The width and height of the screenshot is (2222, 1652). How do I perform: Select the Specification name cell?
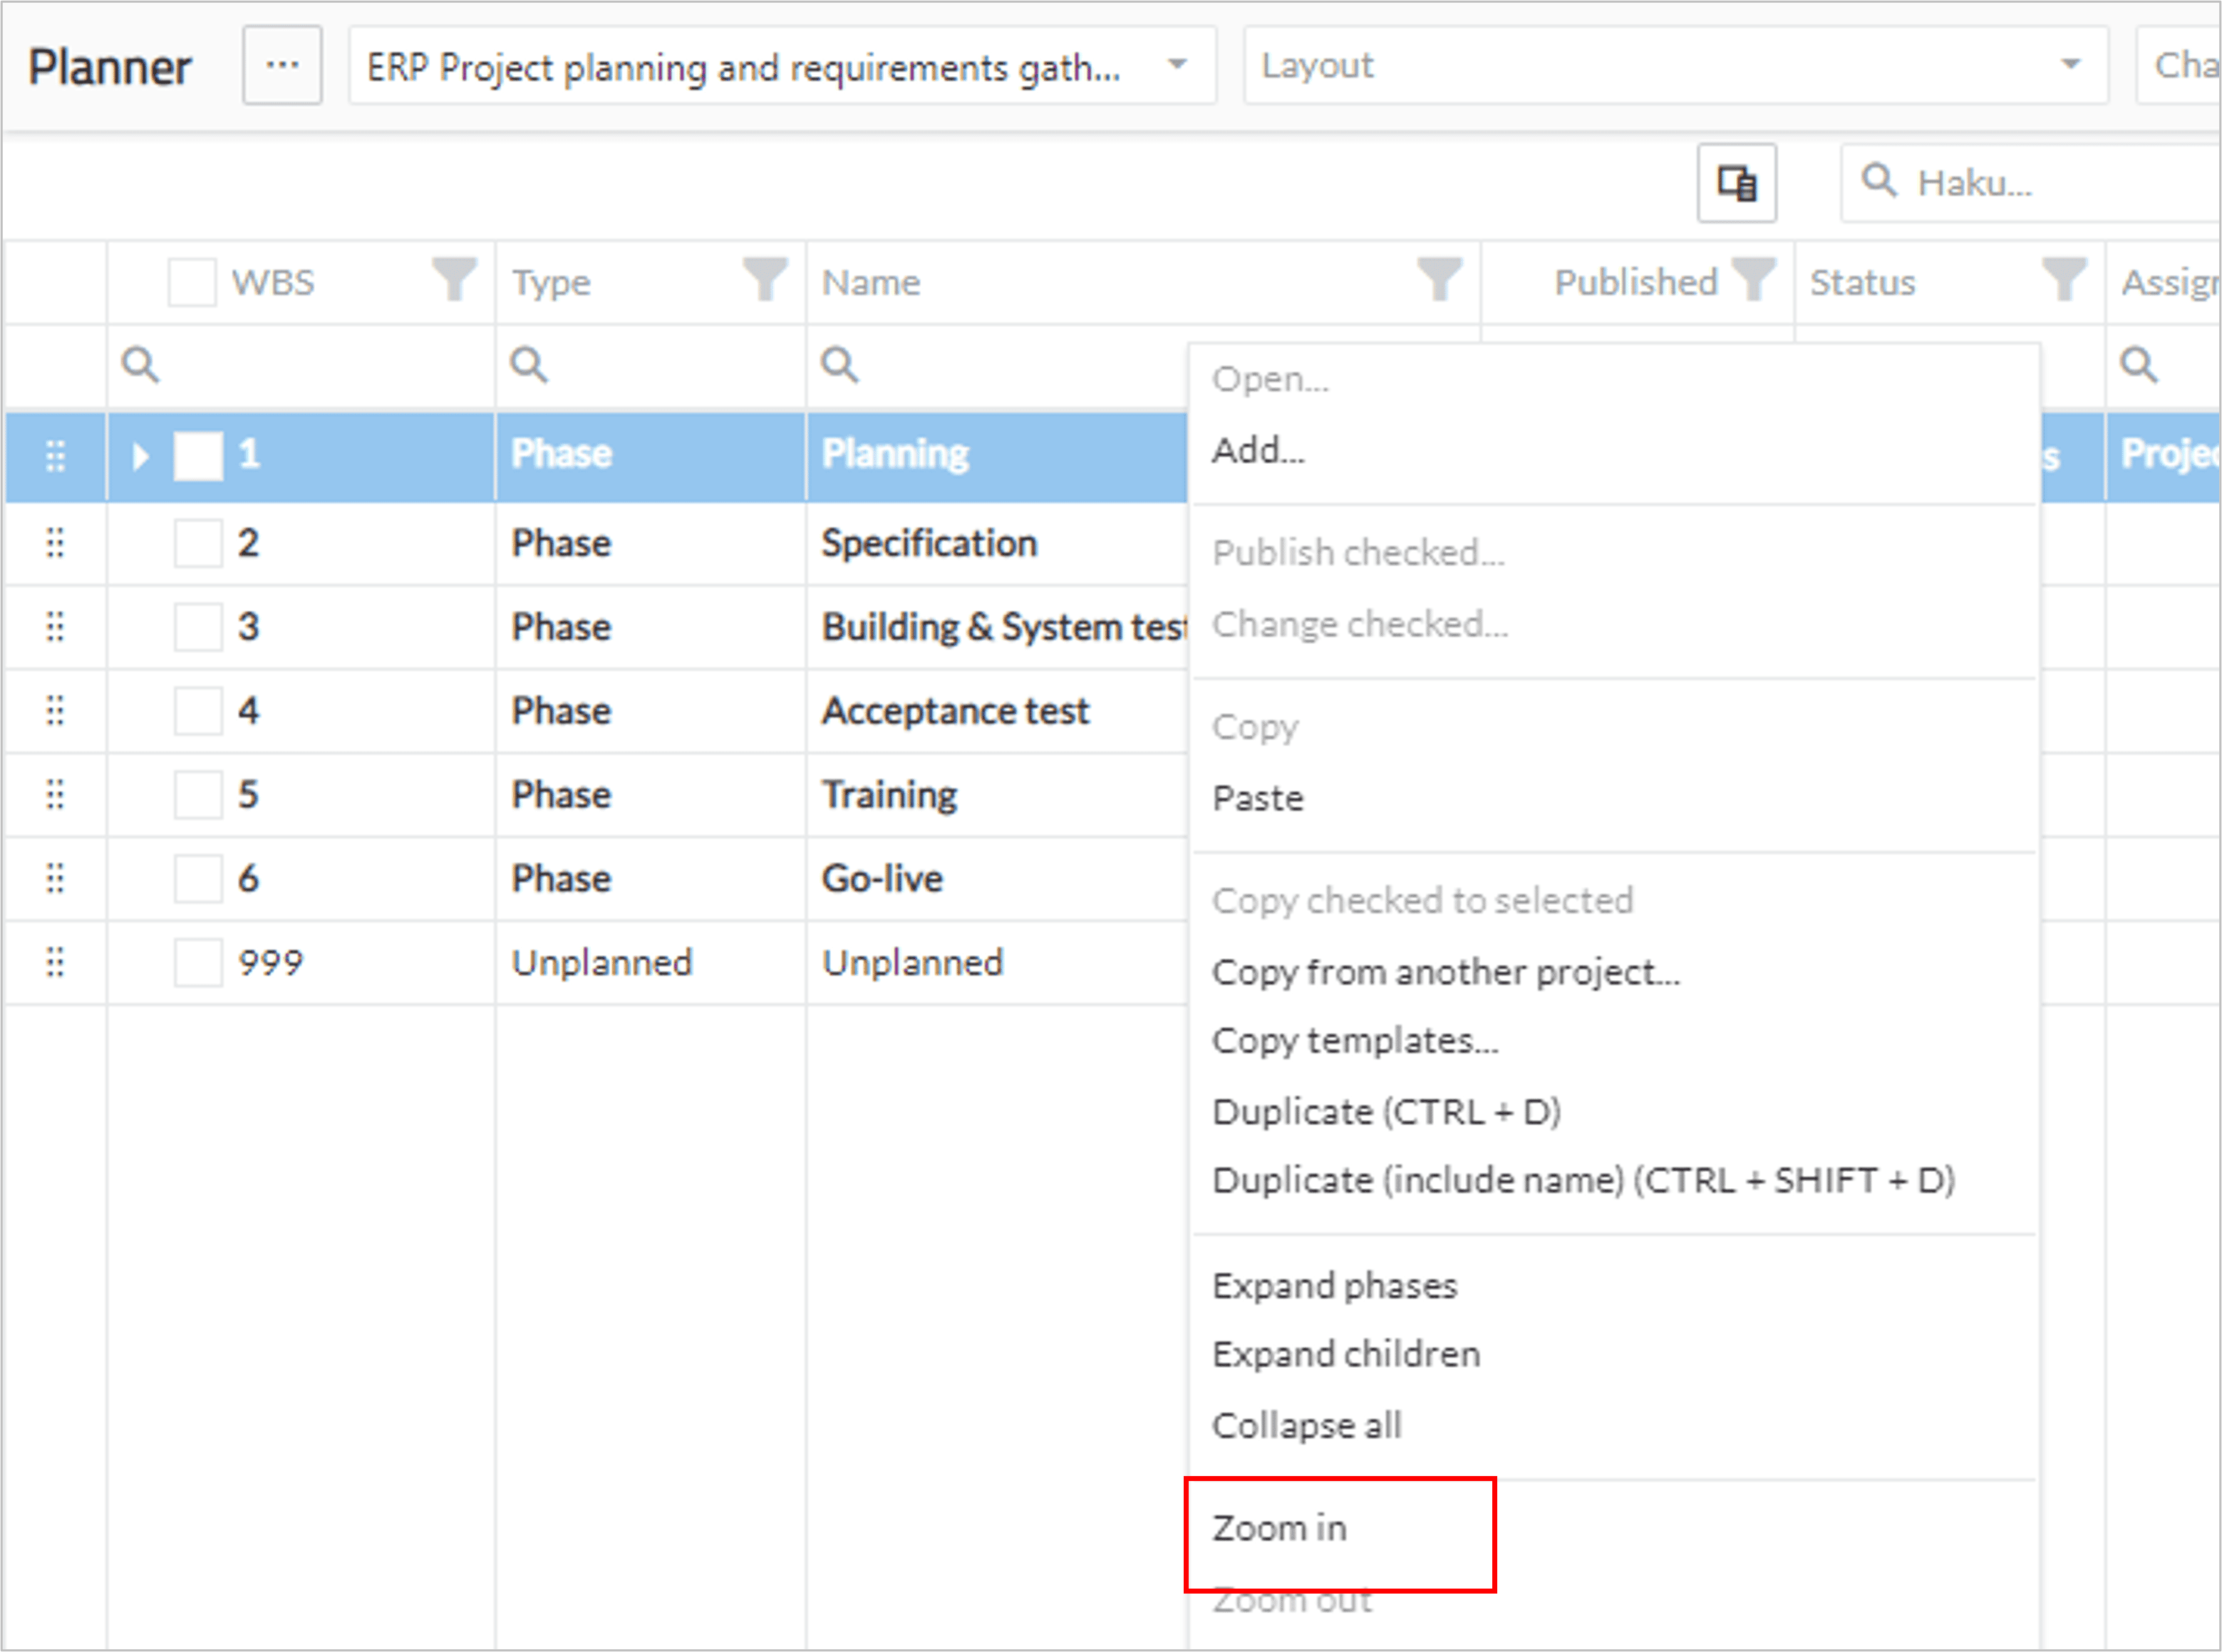[996, 544]
